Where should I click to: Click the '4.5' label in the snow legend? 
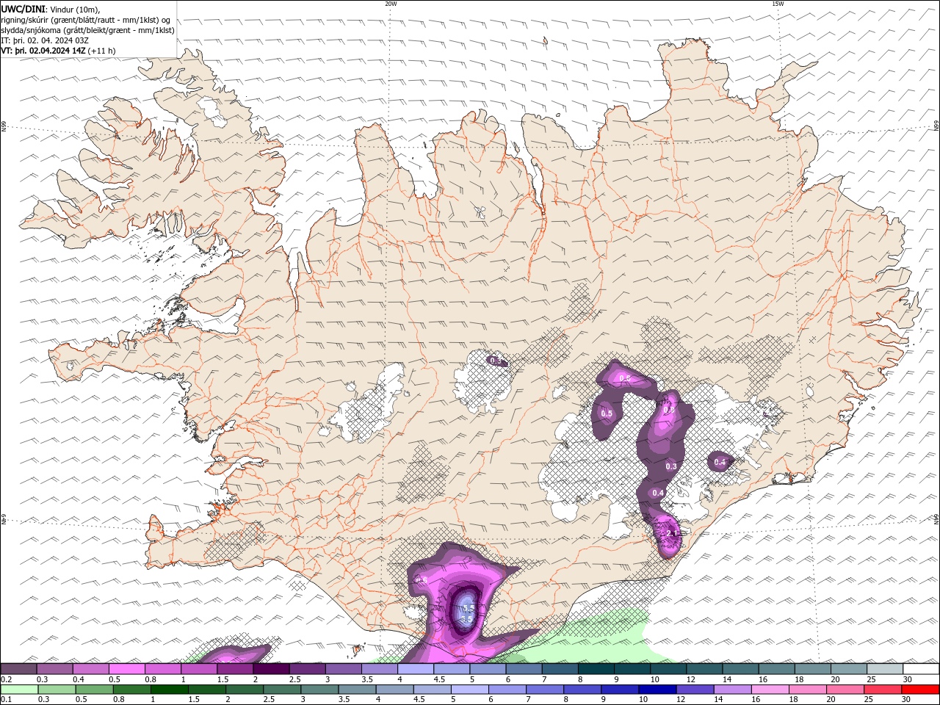[x=439, y=679]
